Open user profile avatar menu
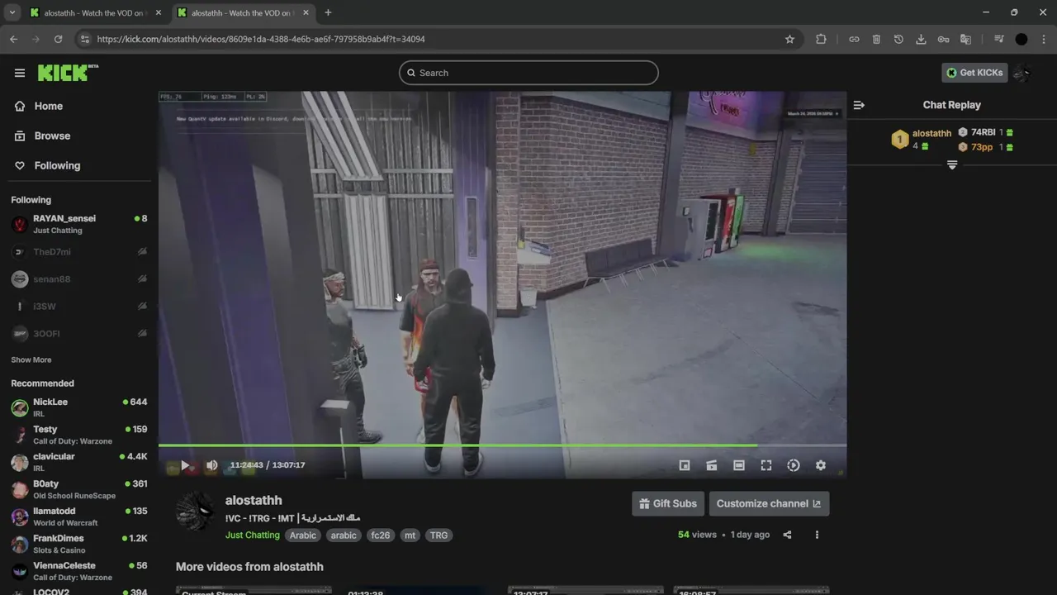This screenshot has height=595, width=1057. click(x=1022, y=73)
